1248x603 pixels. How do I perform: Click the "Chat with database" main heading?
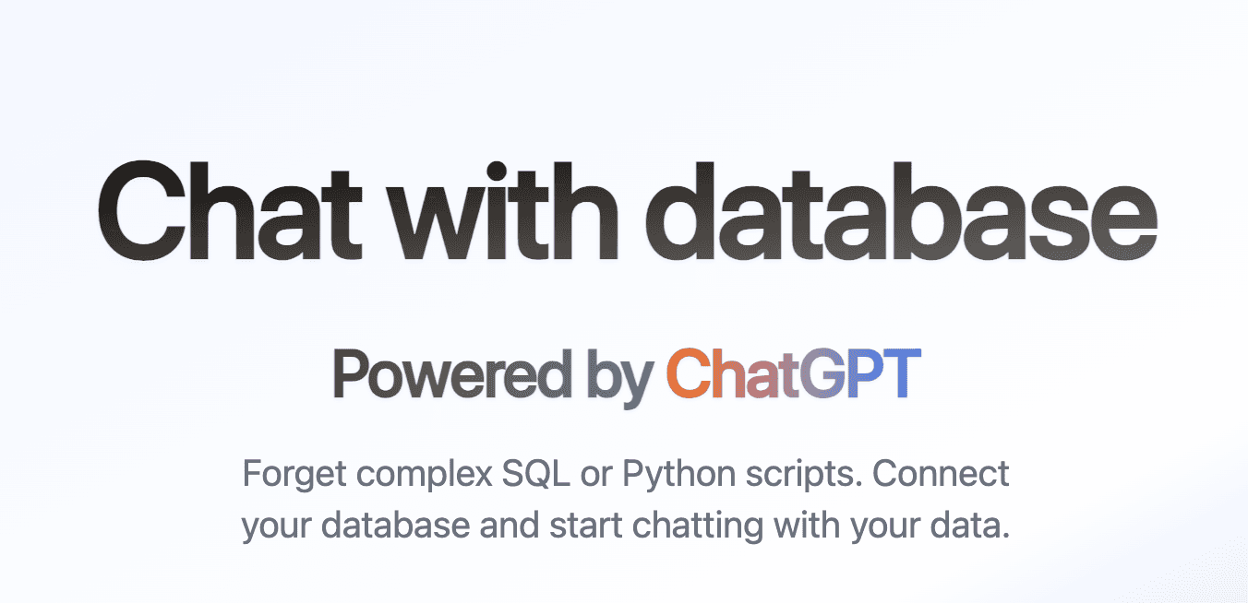click(626, 214)
